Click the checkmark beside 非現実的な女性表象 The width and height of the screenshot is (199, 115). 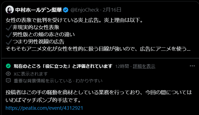tap(9, 28)
